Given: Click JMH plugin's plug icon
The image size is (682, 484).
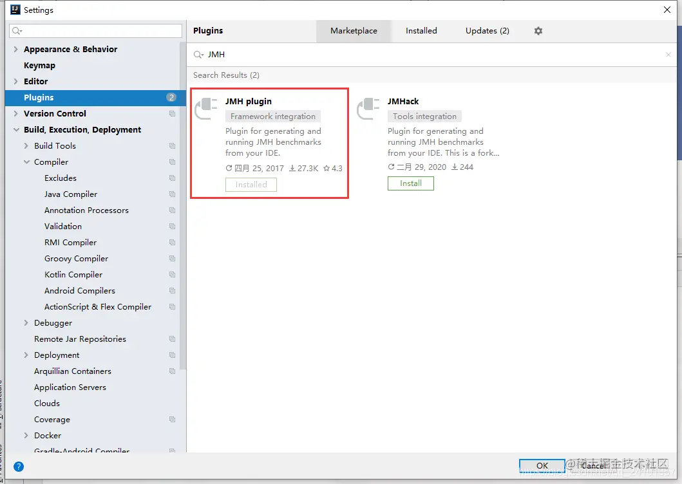Looking at the screenshot, I should [206, 108].
